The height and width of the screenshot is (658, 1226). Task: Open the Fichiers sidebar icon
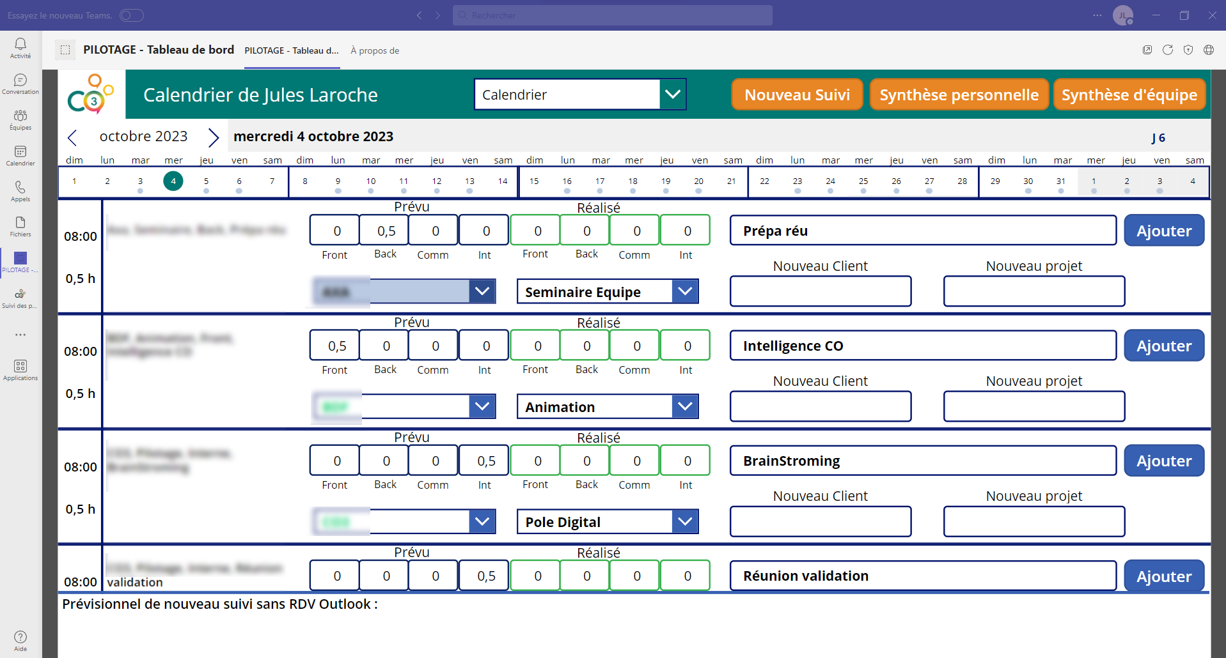tap(20, 226)
